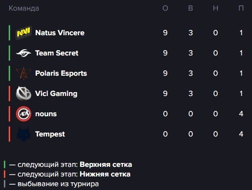Sort by the В wins column header

[190, 8]
